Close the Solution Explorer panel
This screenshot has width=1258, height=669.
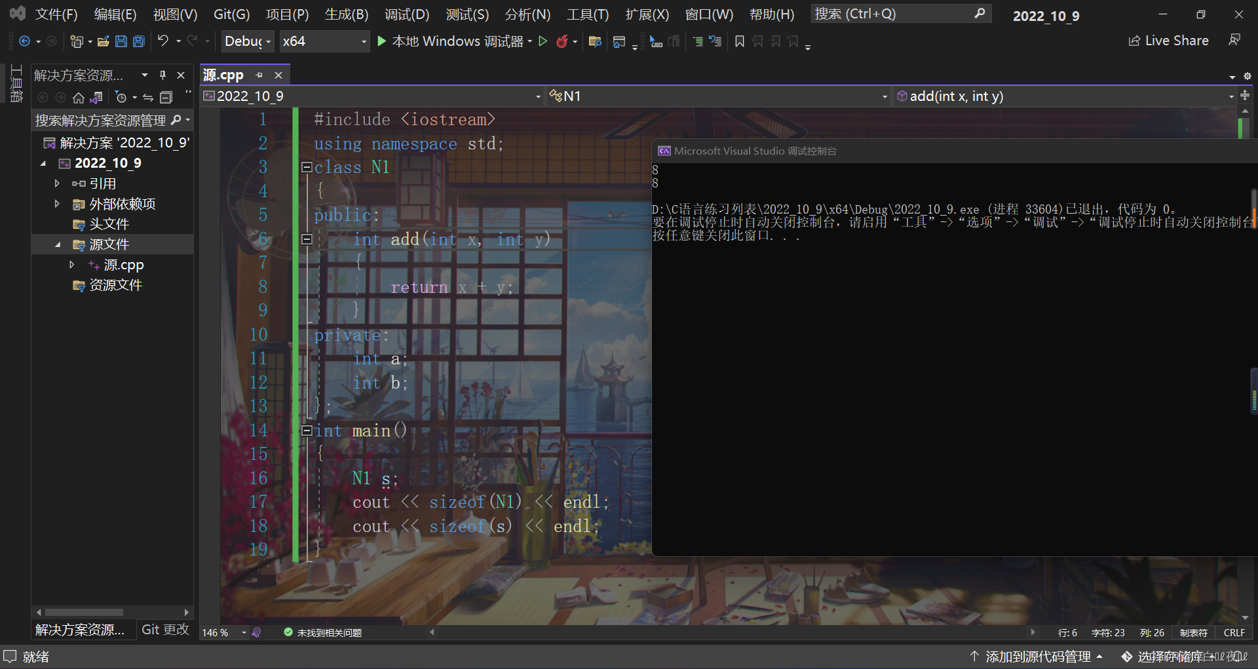181,75
